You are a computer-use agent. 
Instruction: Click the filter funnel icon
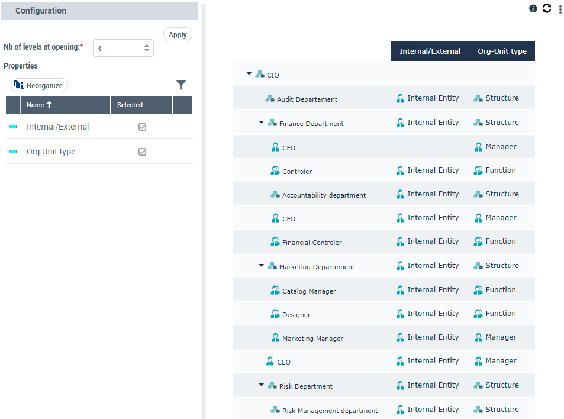181,85
